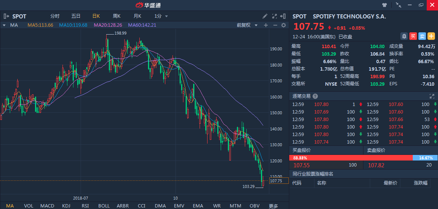Click the 卖盘报价 header
Screen dimensions: 438x209
tap(376, 150)
